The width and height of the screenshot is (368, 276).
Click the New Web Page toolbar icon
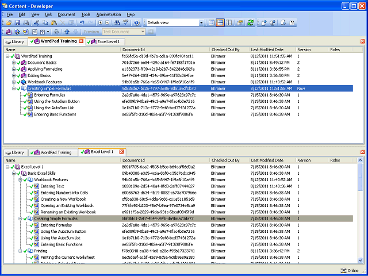click(x=34, y=32)
